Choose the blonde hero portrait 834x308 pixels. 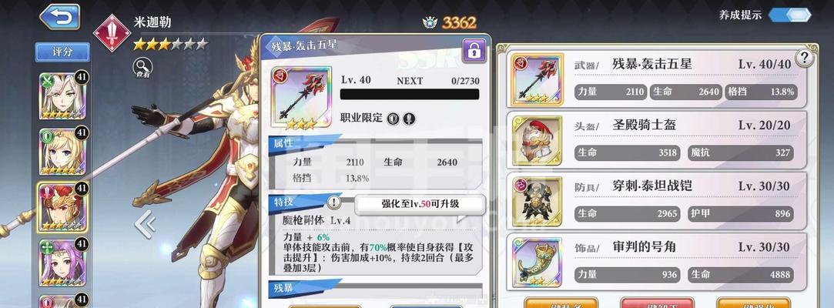(x=62, y=152)
